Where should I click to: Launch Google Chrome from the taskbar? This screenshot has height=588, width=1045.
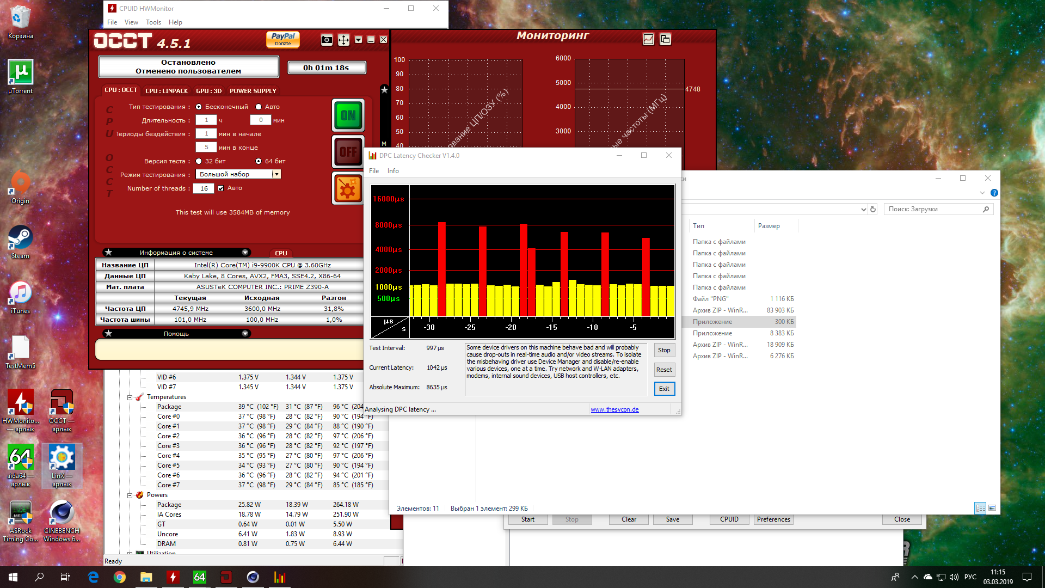119,577
